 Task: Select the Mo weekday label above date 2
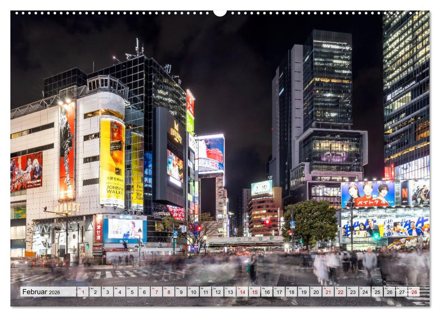point(92,288)
